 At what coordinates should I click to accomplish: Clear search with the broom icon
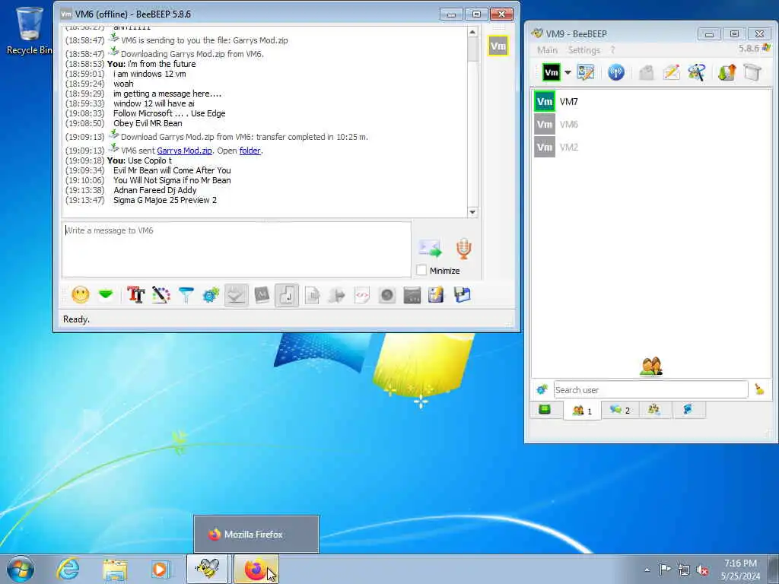point(759,390)
